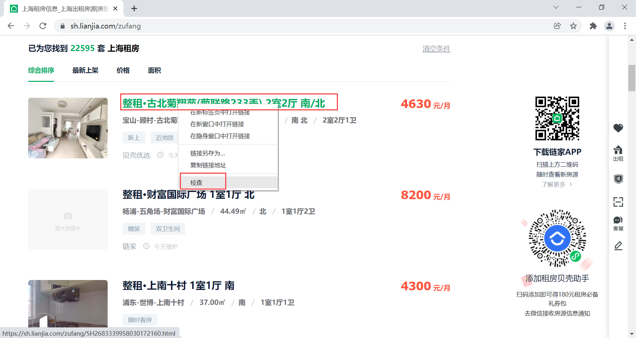Click the browser back arrow

[x=11, y=26]
